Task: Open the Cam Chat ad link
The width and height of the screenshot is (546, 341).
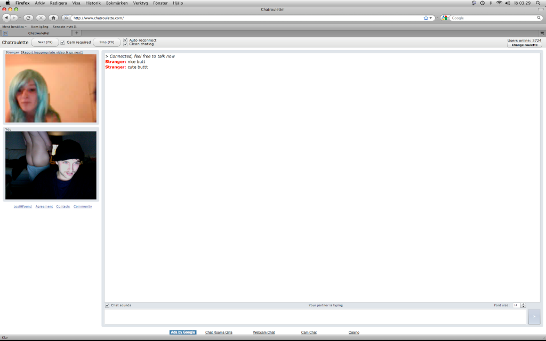Action: click(309, 332)
